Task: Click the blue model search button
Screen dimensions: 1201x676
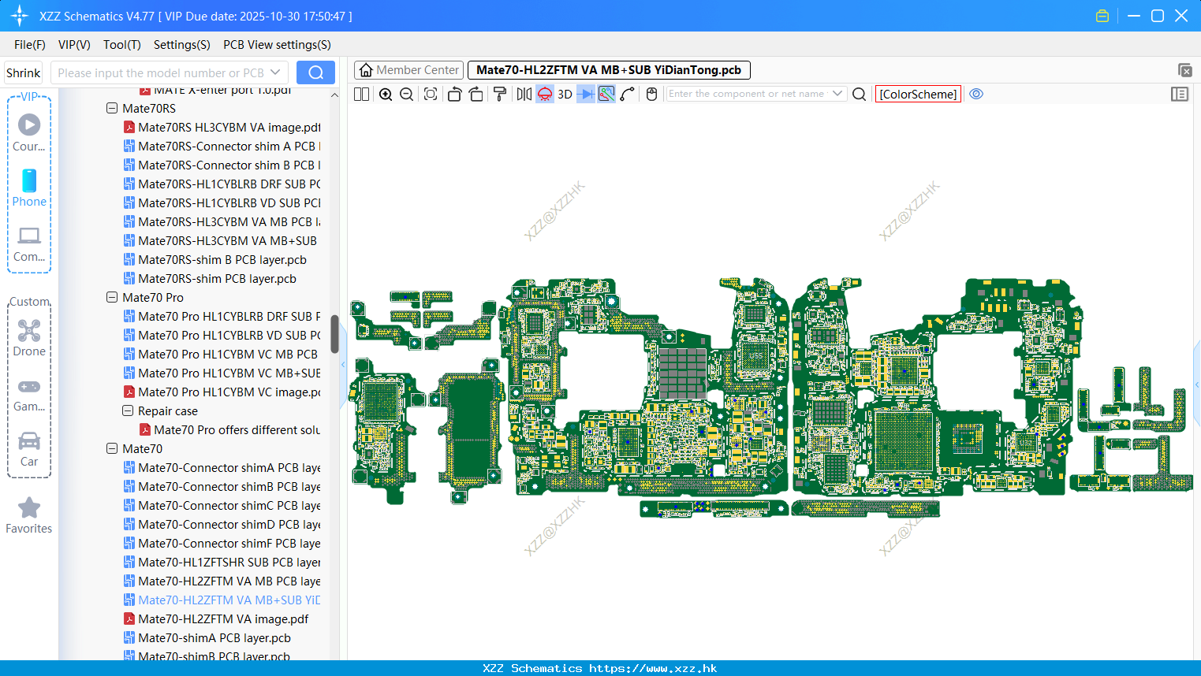Action: pos(315,72)
